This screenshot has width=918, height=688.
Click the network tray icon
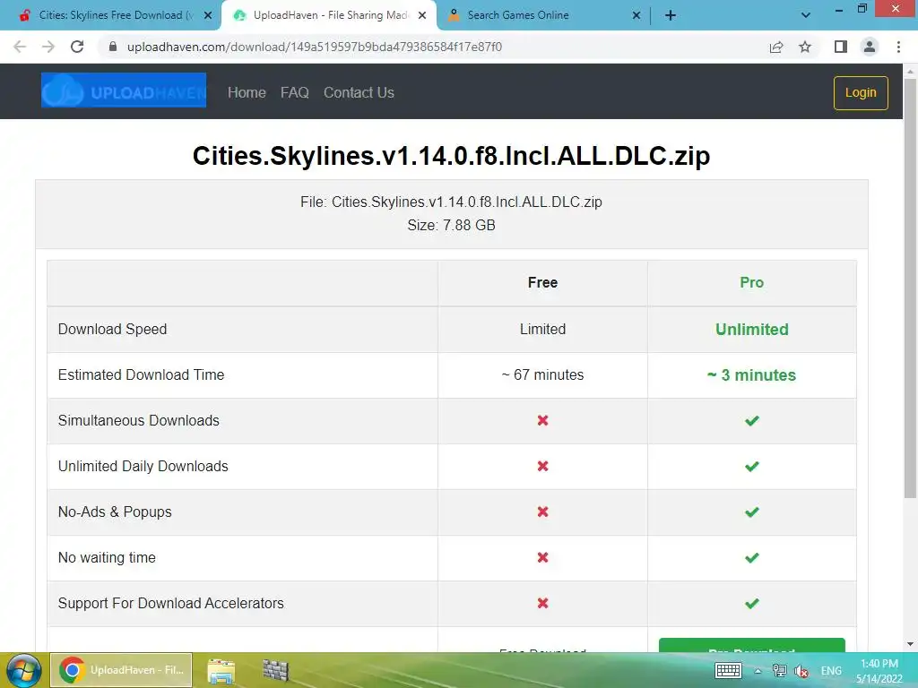[x=779, y=670]
